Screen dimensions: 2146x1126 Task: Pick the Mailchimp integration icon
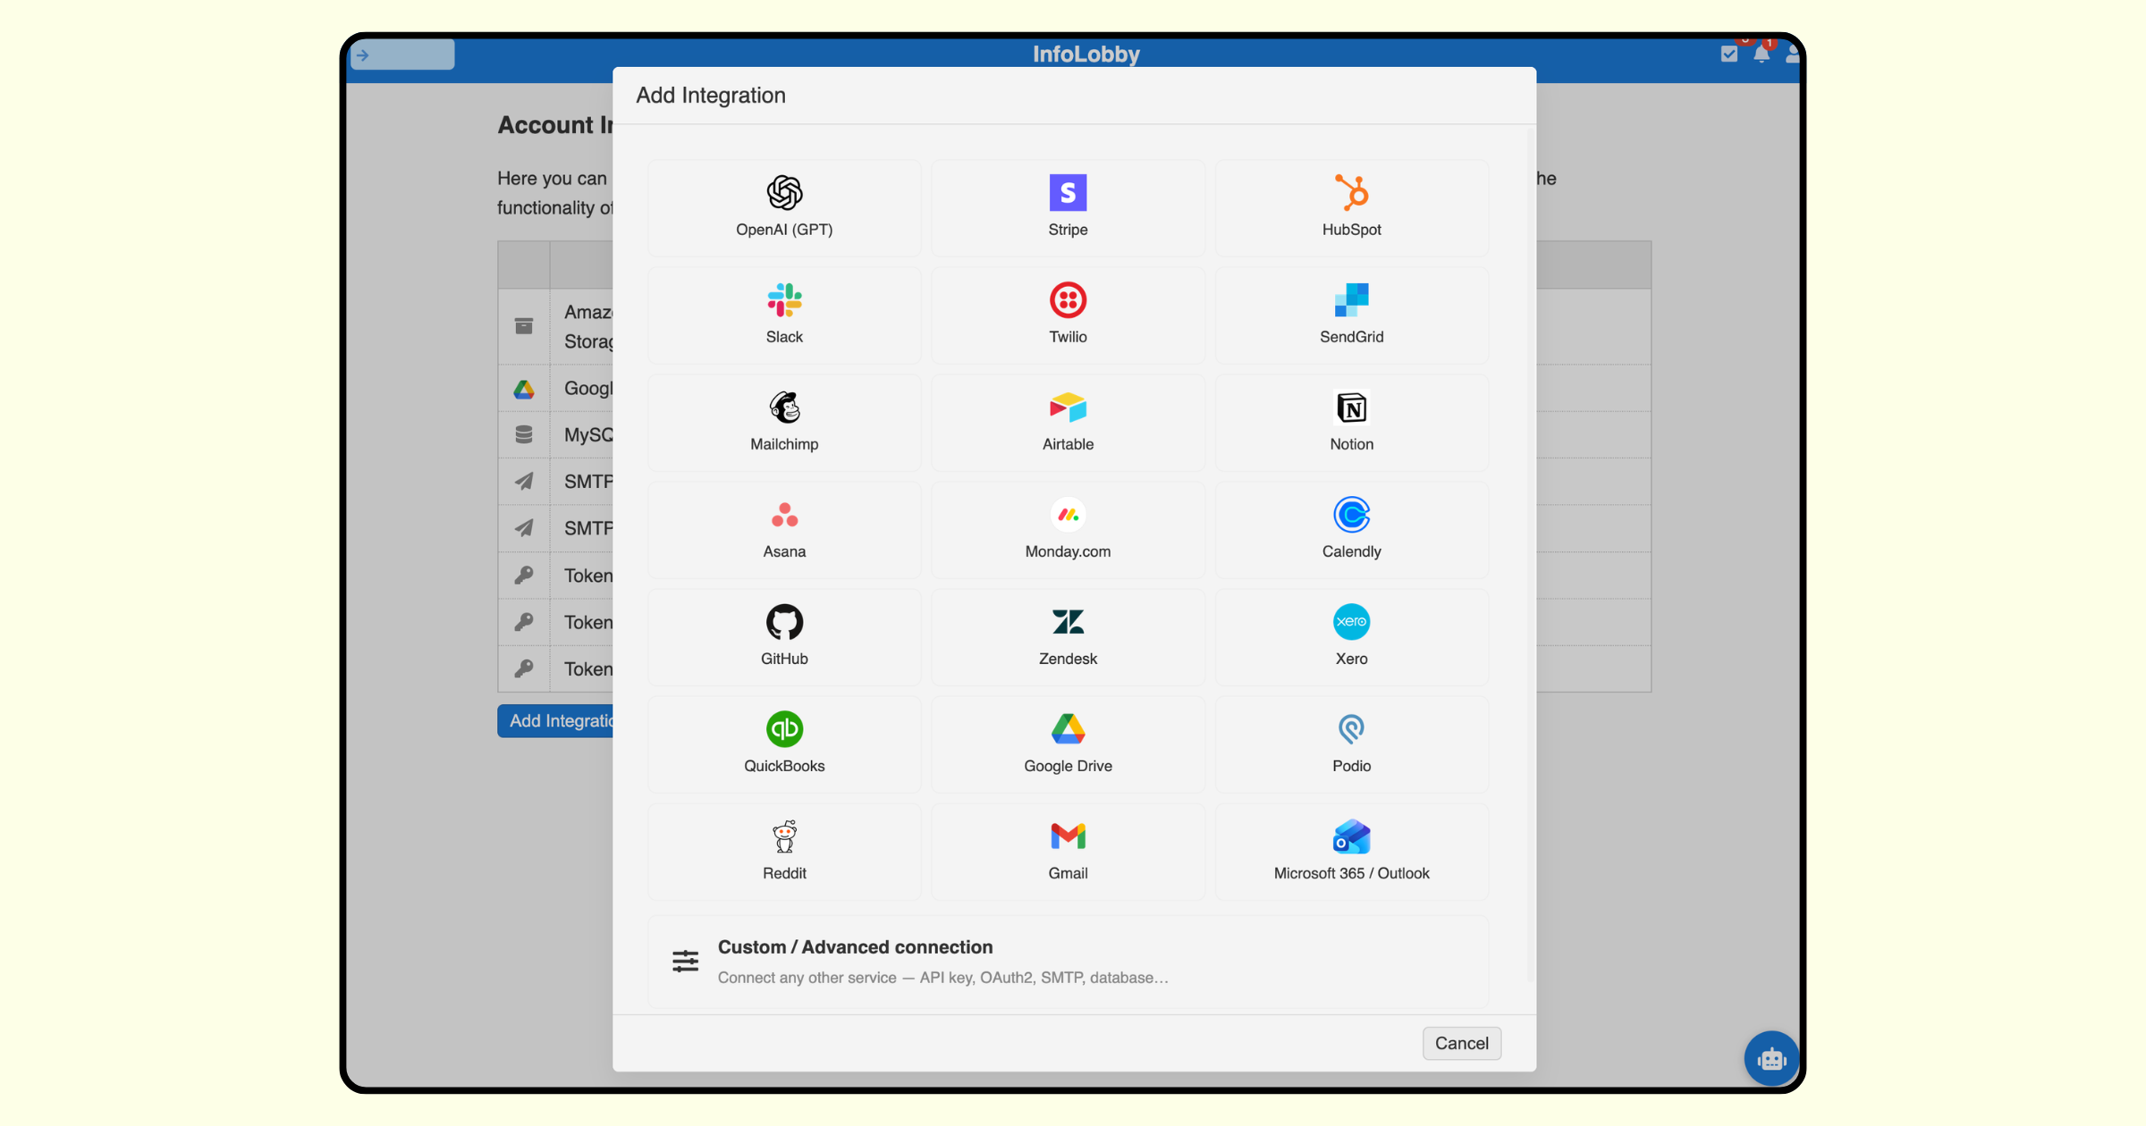tap(784, 408)
